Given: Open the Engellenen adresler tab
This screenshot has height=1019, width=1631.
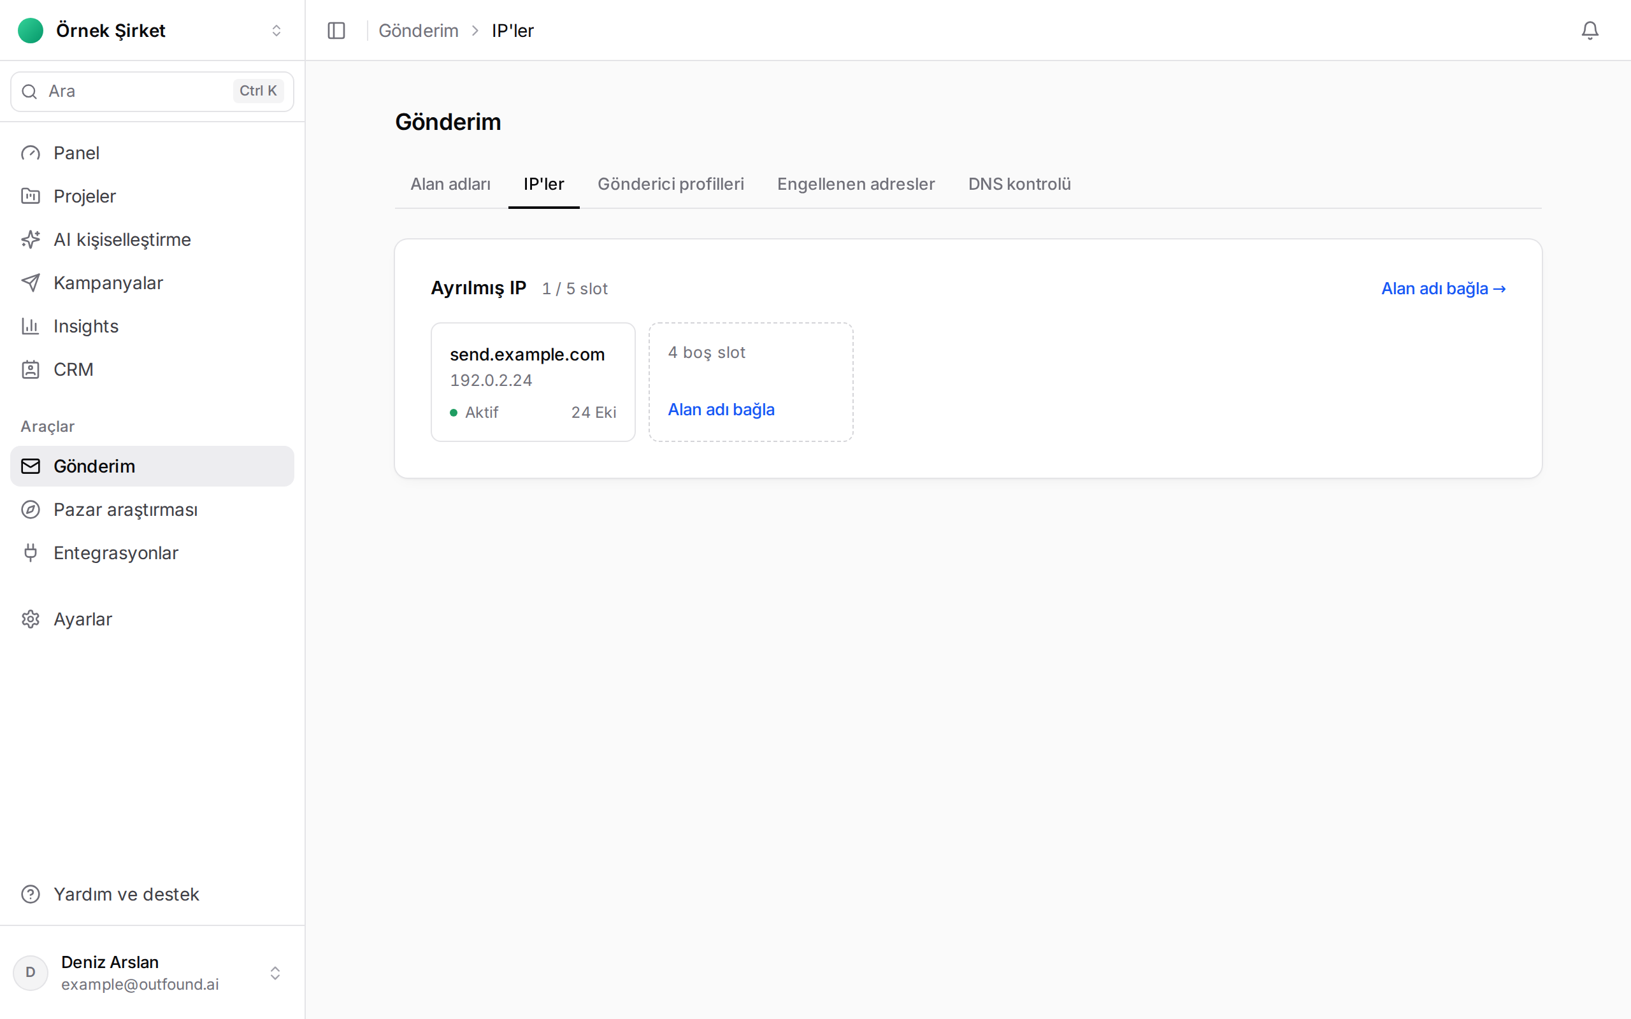Looking at the screenshot, I should click(856, 184).
